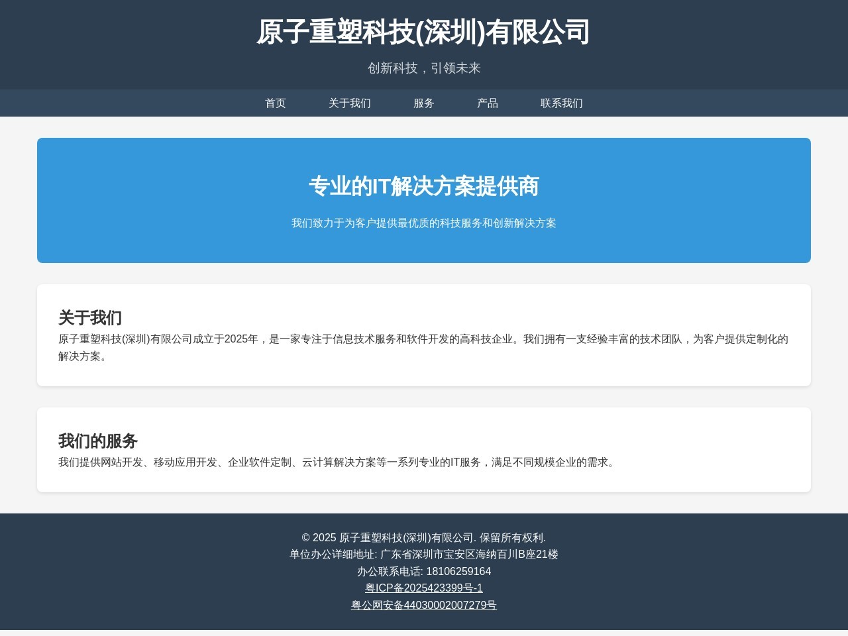Click the banner heading 专业的IT解决方案提供商
The image size is (848, 636).
[424, 187]
